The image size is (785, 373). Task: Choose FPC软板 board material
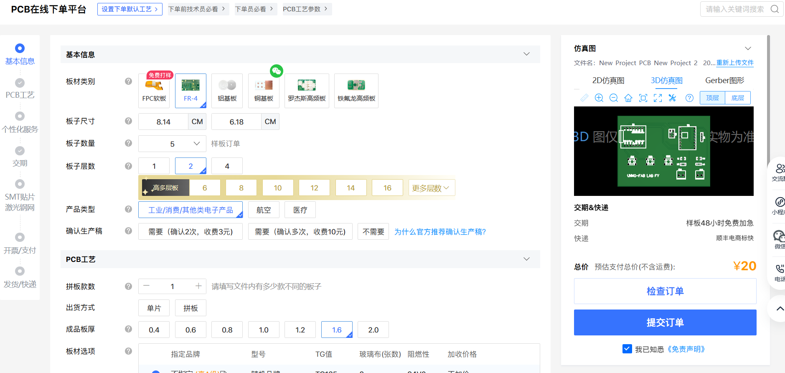[x=154, y=91]
